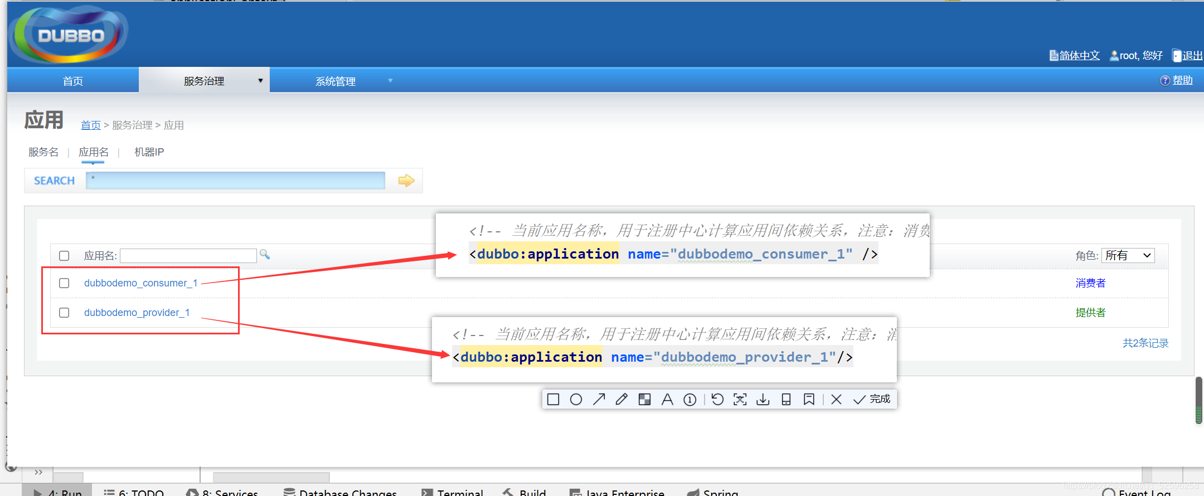The width and height of the screenshot is (1204, 496).
Task: Click 消费者 role link
Action: 1090,283
